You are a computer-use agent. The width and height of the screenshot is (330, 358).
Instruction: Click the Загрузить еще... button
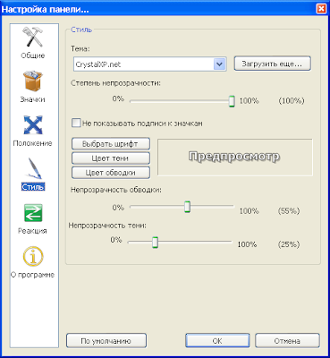click(x=272, y=64)
